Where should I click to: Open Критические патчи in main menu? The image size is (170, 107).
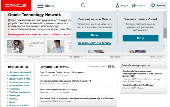point(18,76)
